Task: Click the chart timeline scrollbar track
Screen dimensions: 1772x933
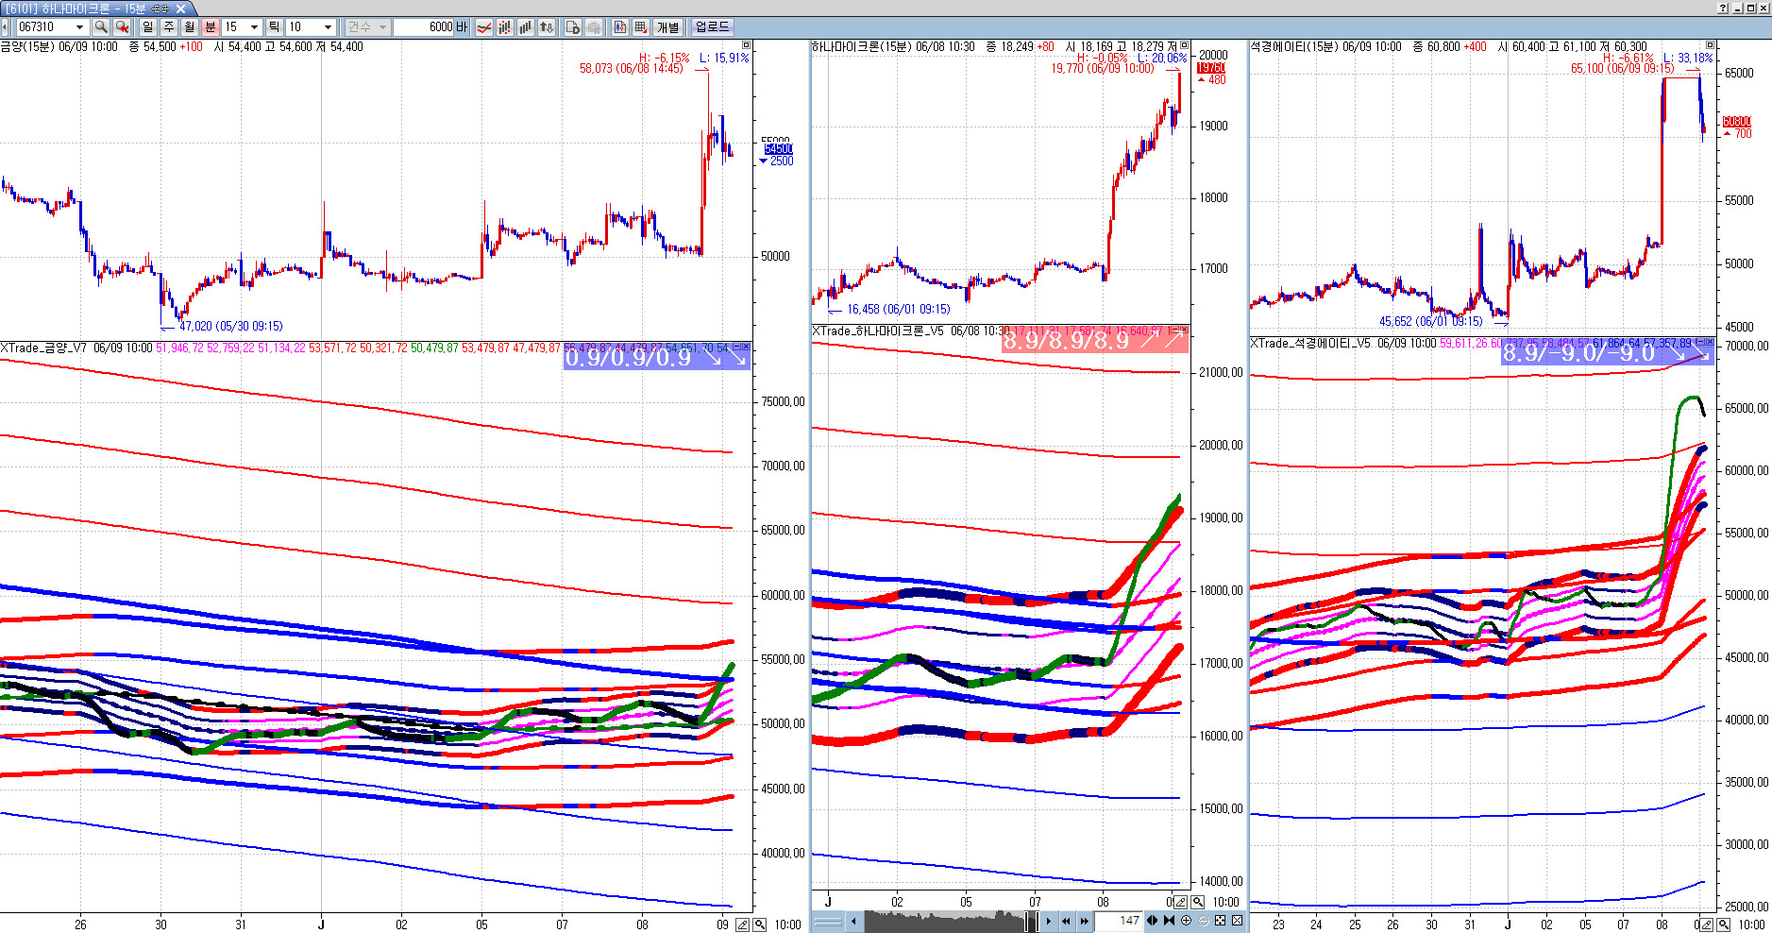Action: point(944,921)
